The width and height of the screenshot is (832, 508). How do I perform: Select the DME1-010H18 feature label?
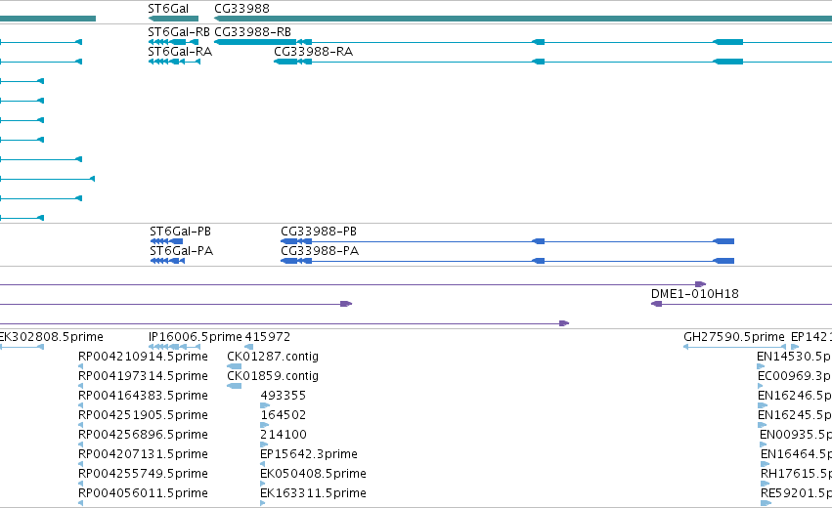coord(695,294)
